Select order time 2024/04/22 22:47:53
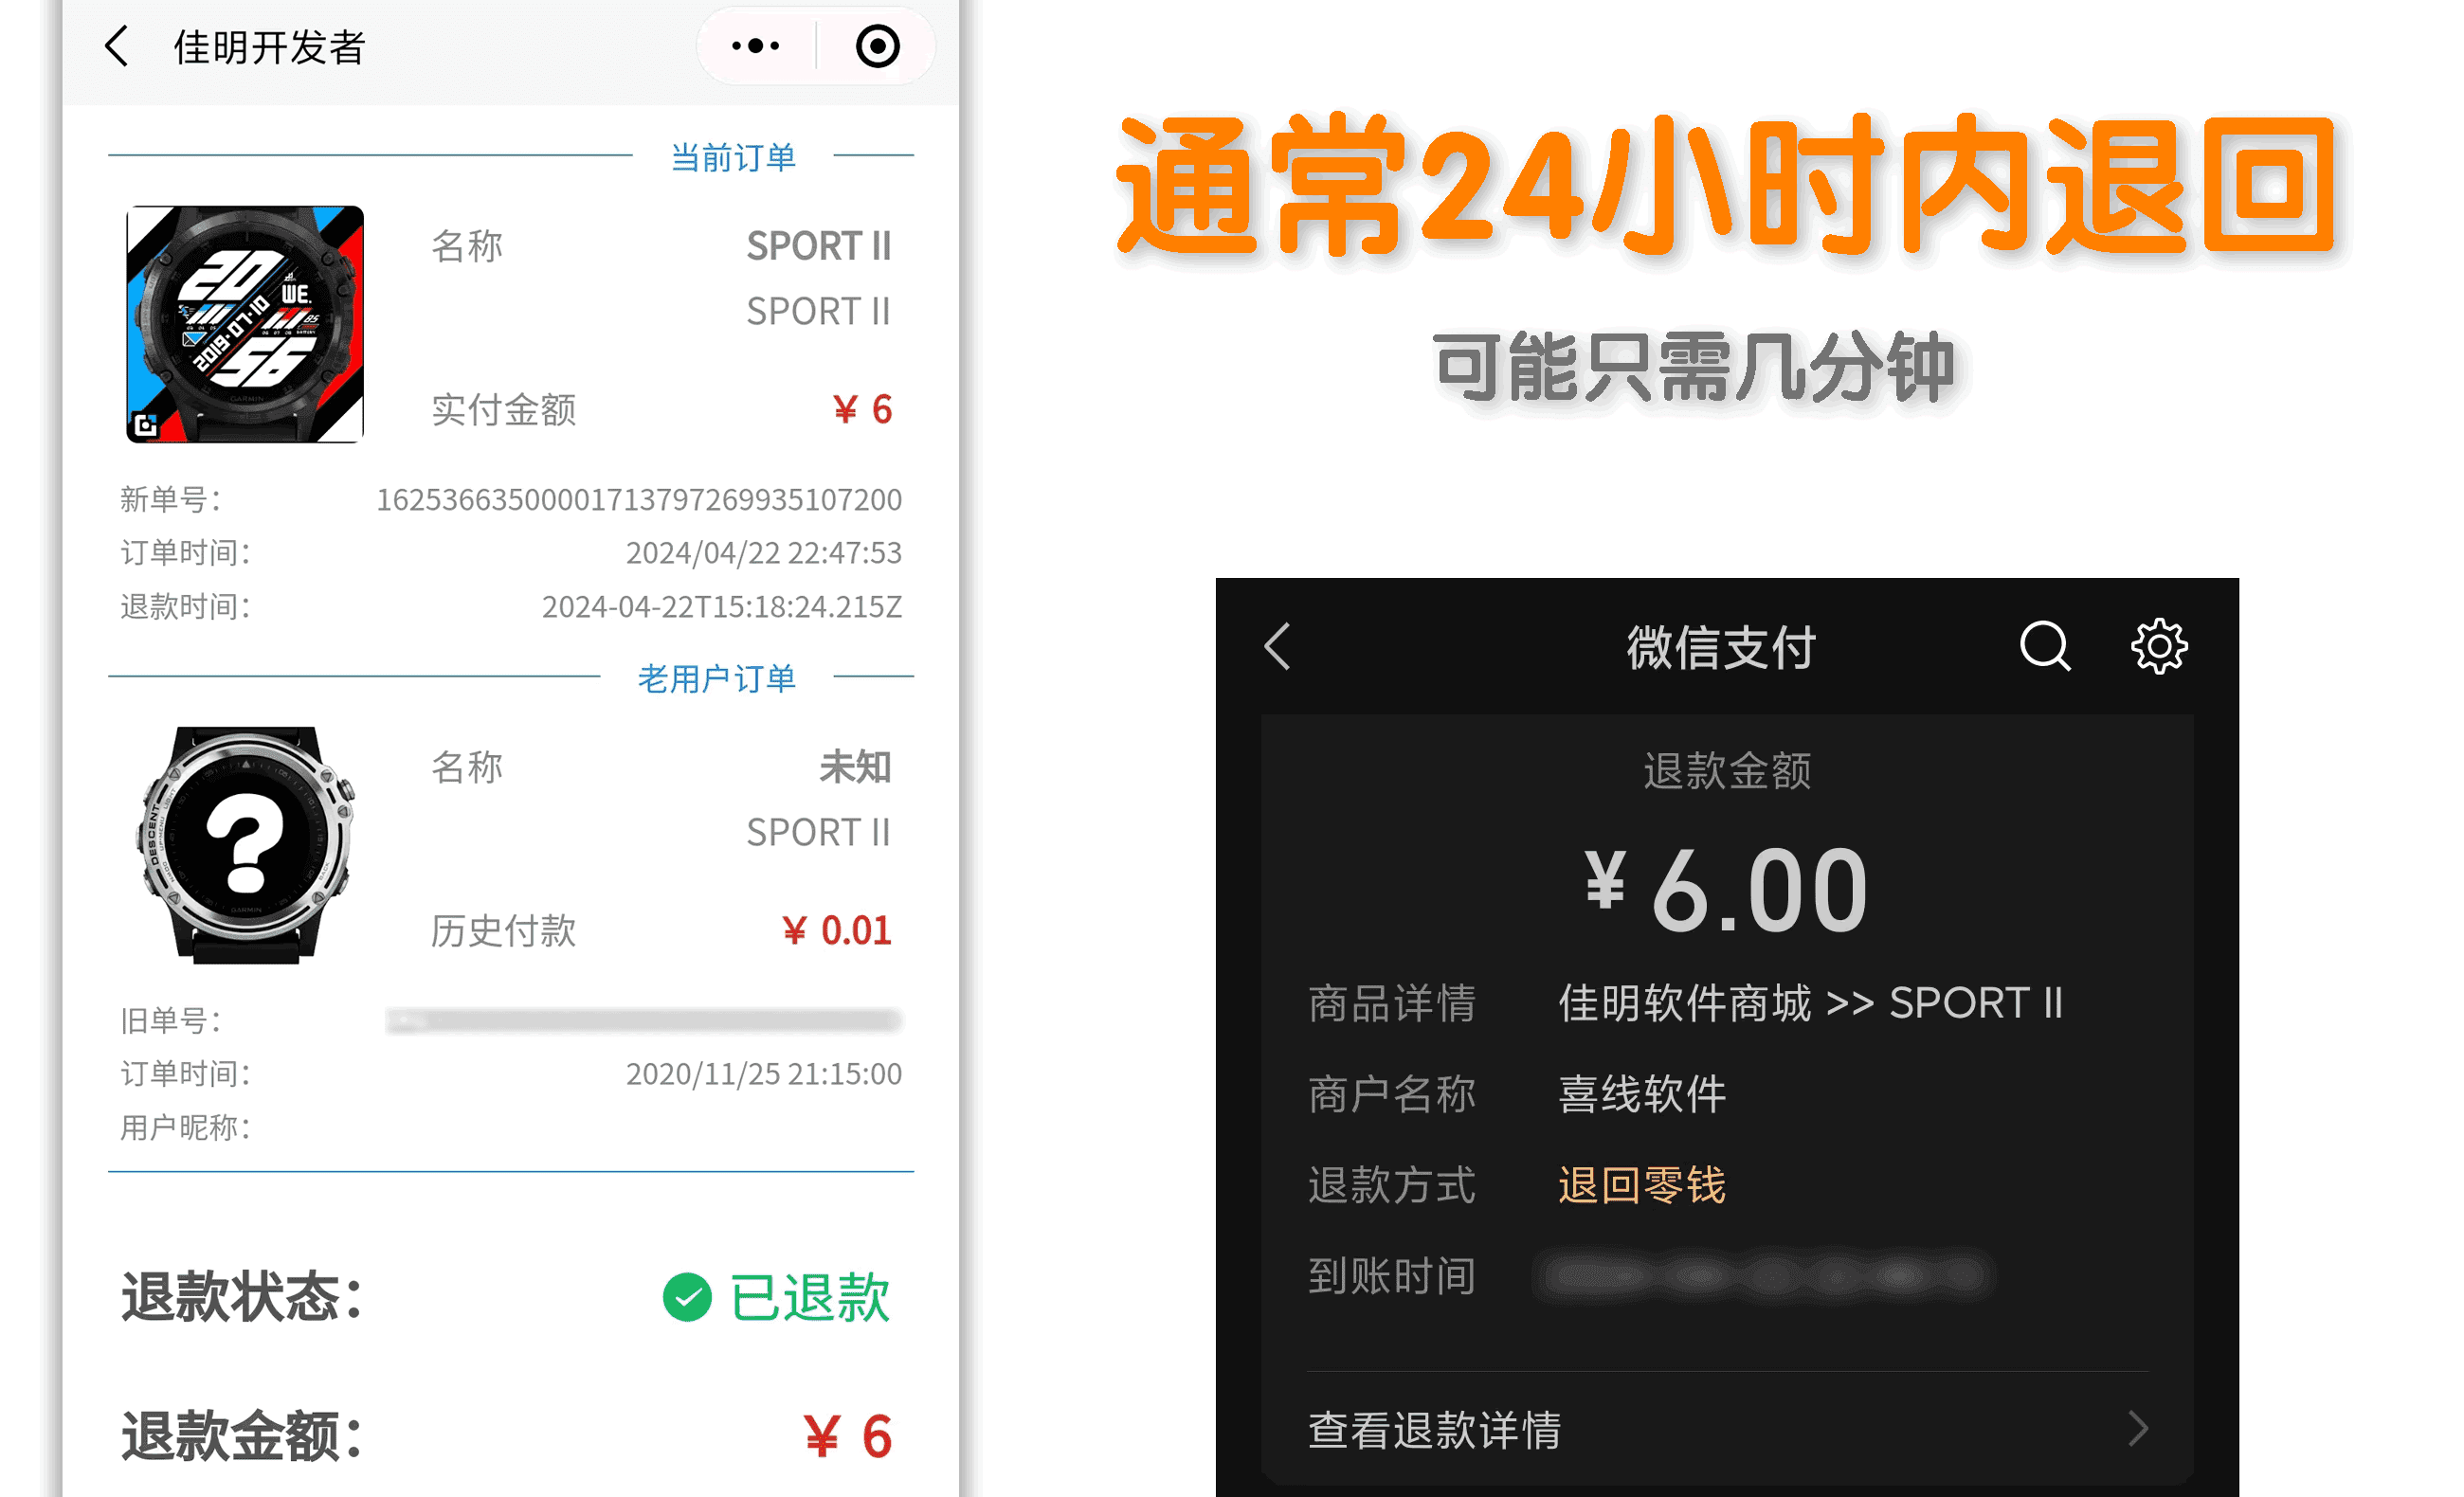This screenshot has width=2464, height=1497. click(x=764, y=552)
